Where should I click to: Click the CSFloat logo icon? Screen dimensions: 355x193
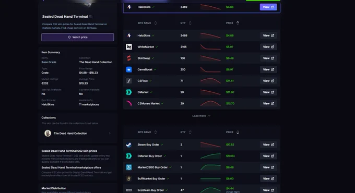click(129, 81)
